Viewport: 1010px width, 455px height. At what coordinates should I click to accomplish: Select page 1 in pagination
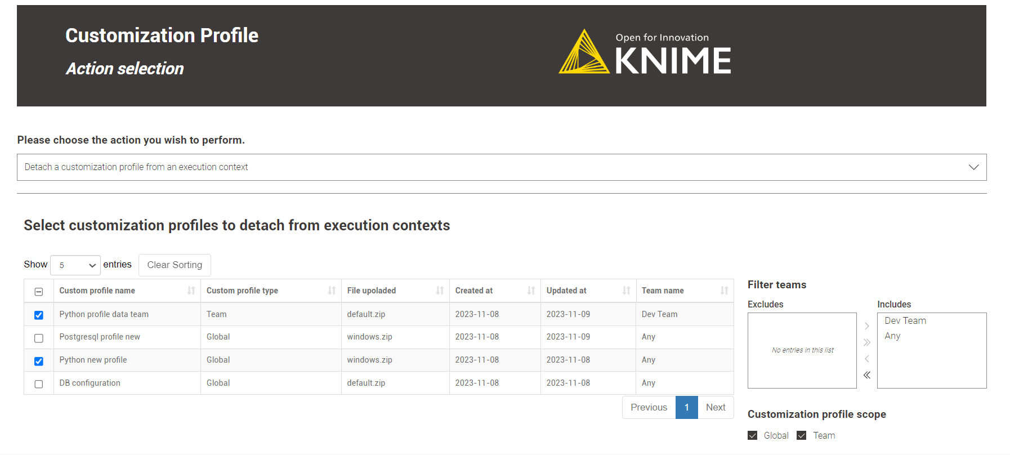(687, 407)
